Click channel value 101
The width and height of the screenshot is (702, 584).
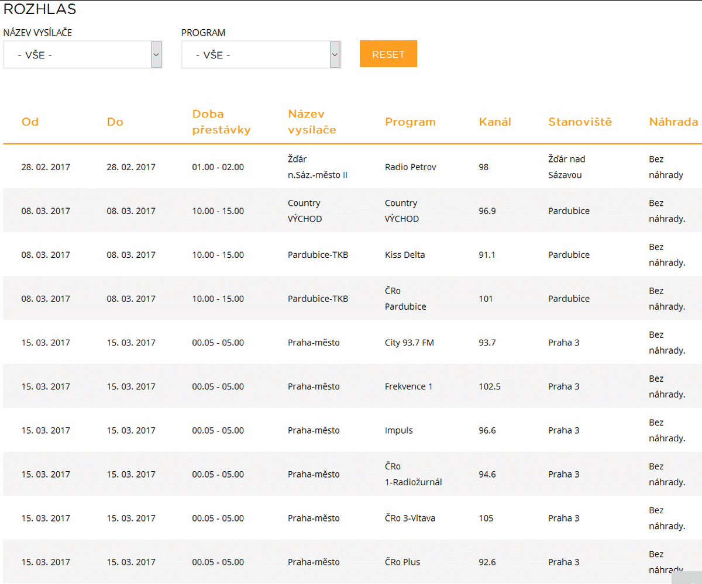click(486, 299)
